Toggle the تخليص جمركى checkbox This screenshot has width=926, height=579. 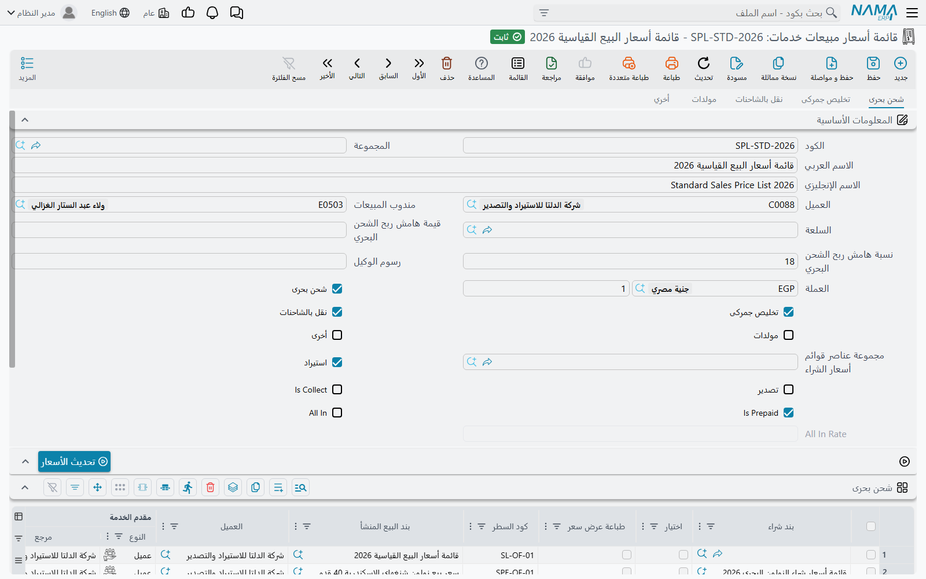coord(788,312)
